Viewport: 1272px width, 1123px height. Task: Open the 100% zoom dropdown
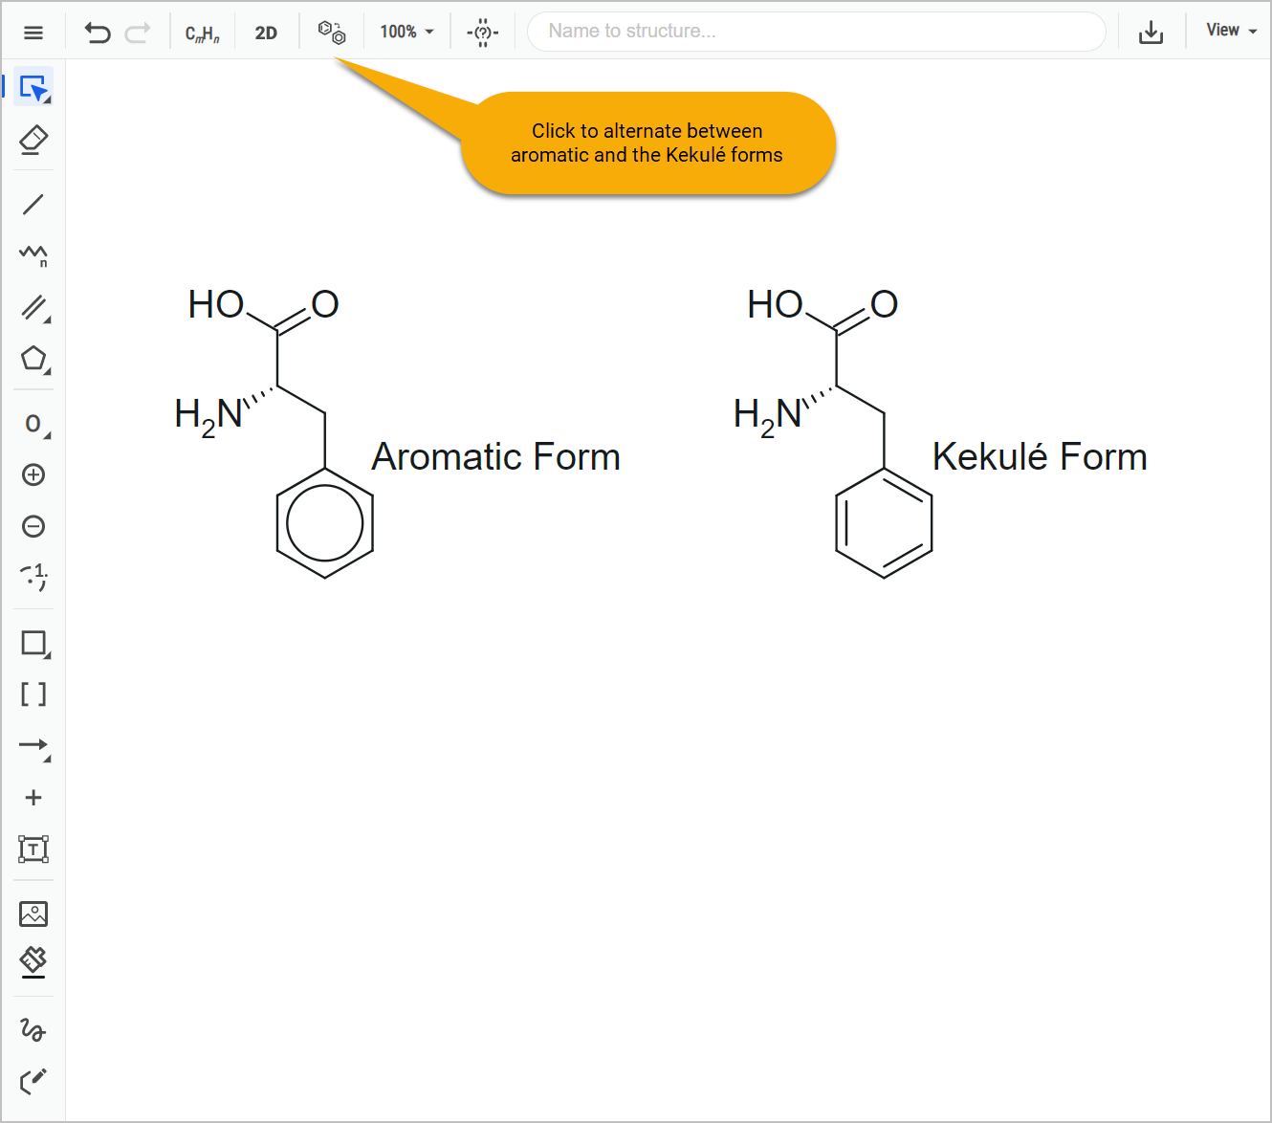406,32
